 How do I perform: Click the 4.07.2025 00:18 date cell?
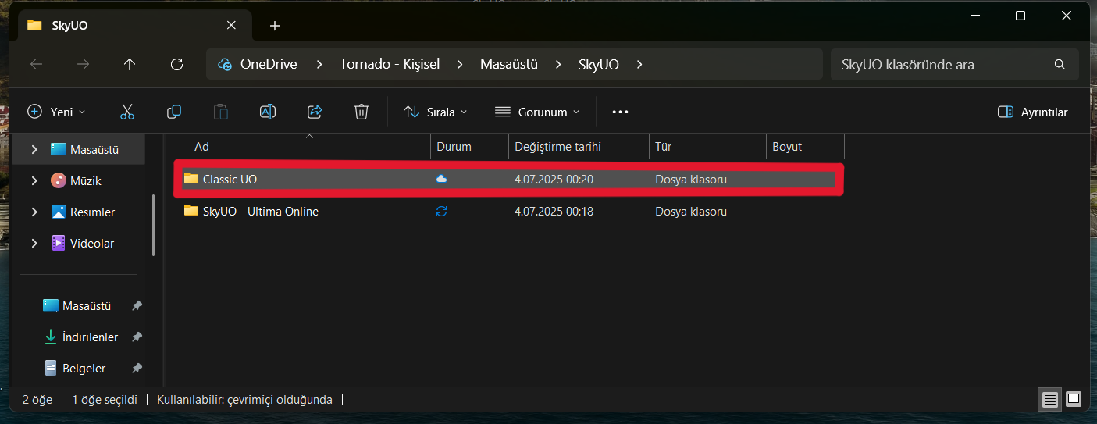point(554,211)
